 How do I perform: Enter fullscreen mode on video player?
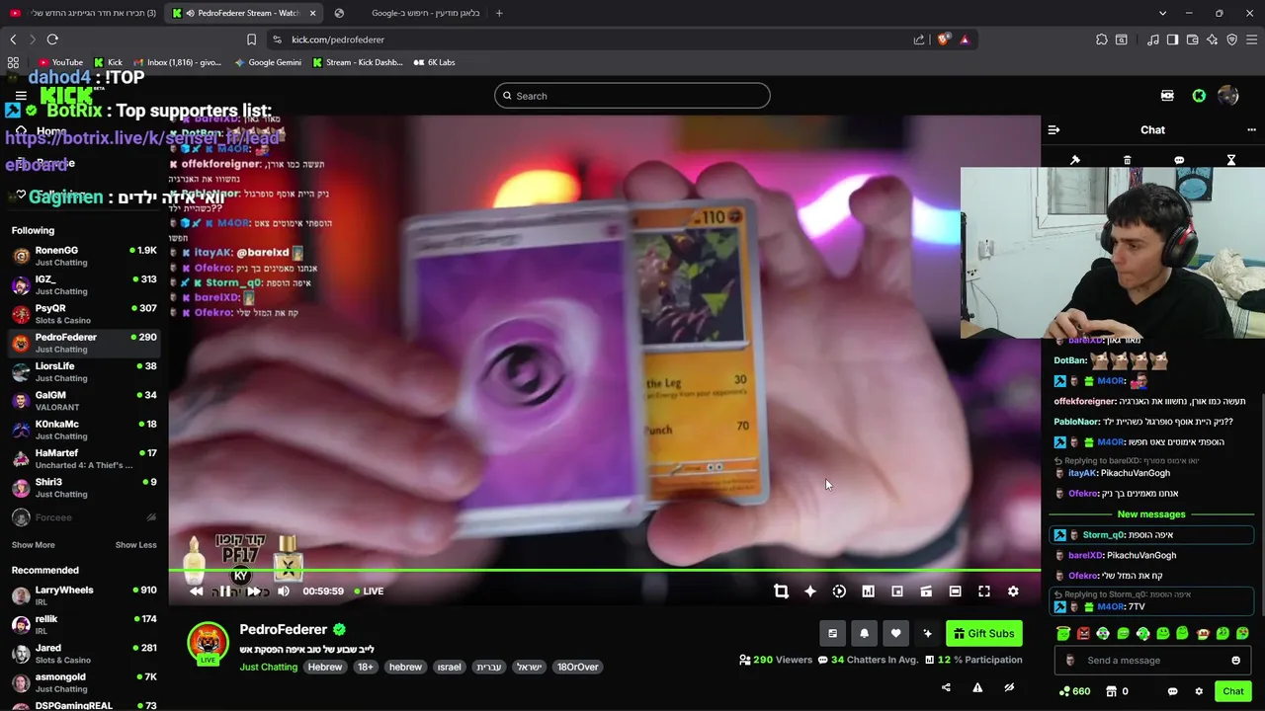coord(984,592)
